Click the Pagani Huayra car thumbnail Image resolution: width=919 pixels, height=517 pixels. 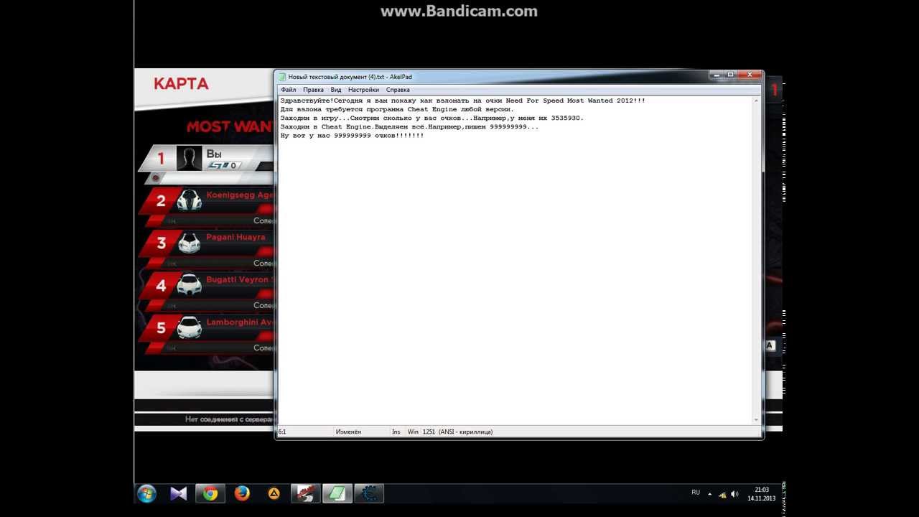coord(190,243)
